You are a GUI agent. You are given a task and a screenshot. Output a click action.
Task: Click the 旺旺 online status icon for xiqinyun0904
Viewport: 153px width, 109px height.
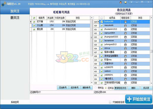coord(125,33)
